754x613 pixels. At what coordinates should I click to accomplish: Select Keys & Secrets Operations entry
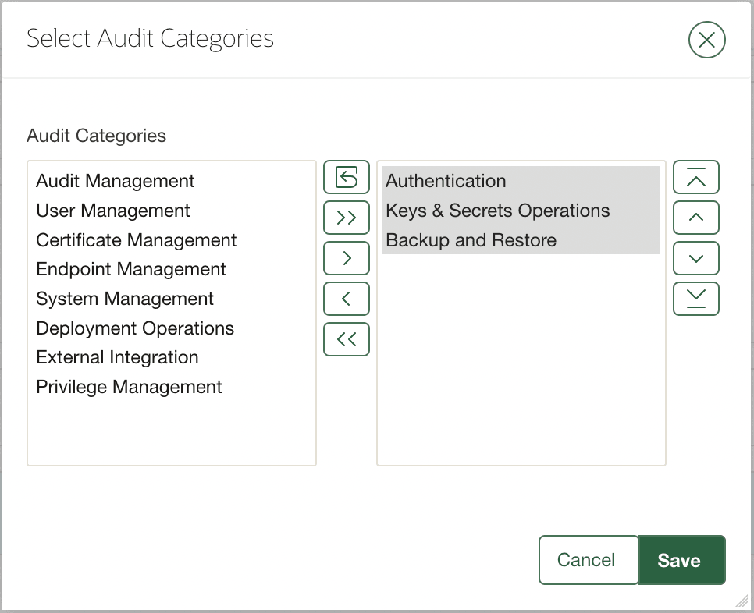(x=497, y=211)
